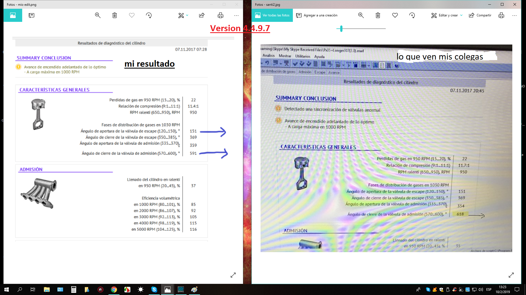Screen dimensions: 526x295
Task: Click zoom magnifier in santi2.jpg window
Action: pyautogui.click(x=361, y=15)
